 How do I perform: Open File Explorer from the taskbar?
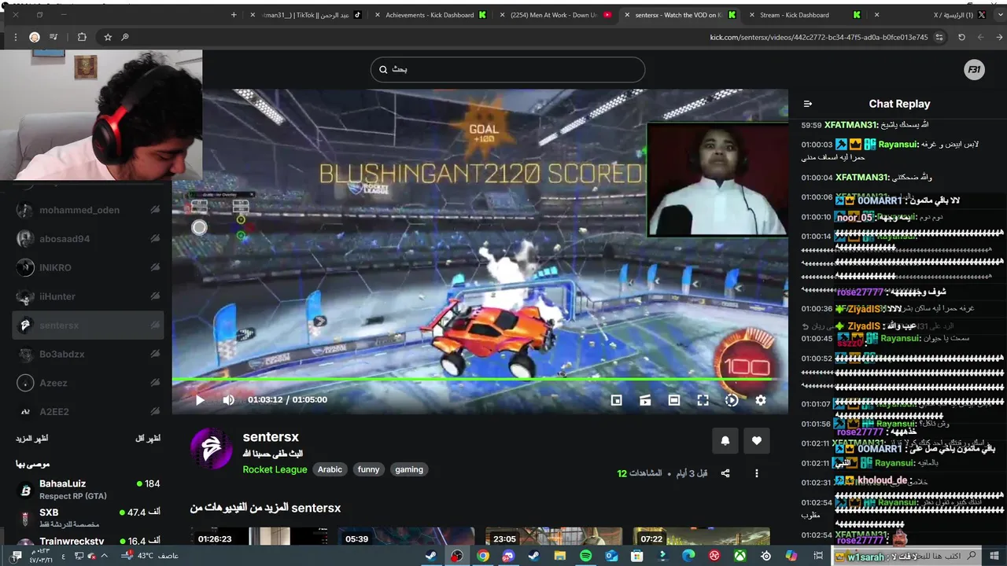point(559,556)
